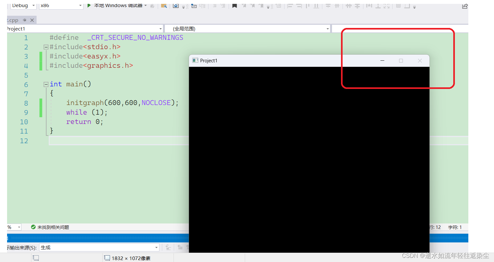This screenshot has width=494, height=262.
Task: Collapse the main function at line 6
Action: point(46,84)
